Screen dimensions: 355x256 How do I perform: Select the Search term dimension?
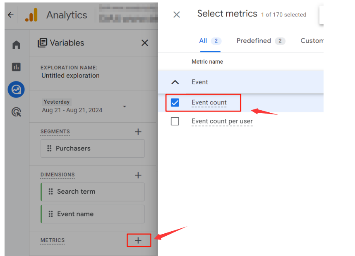93,192
